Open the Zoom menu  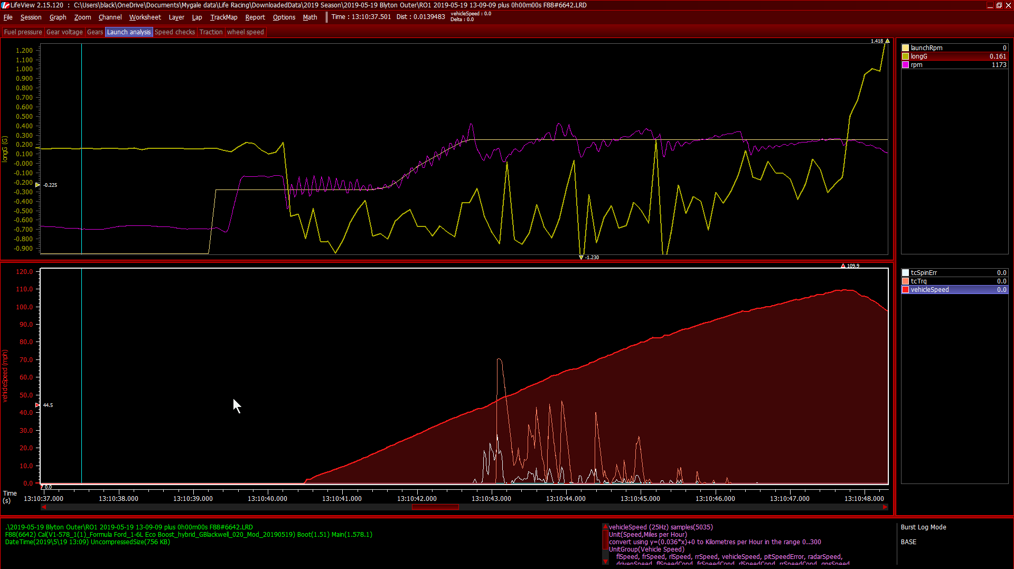(82, 17)
